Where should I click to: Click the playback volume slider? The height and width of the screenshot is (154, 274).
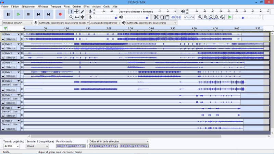pos(137,17)
